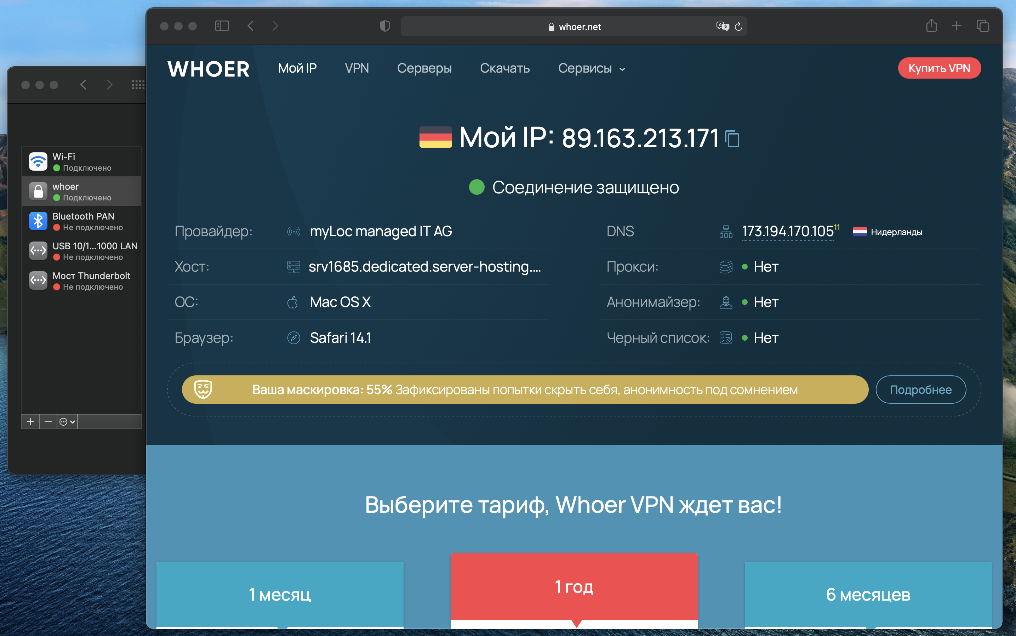The image size is (1016, 636).
Task: Click the Netherlands flag icon
Action: (x=860, y=232)
